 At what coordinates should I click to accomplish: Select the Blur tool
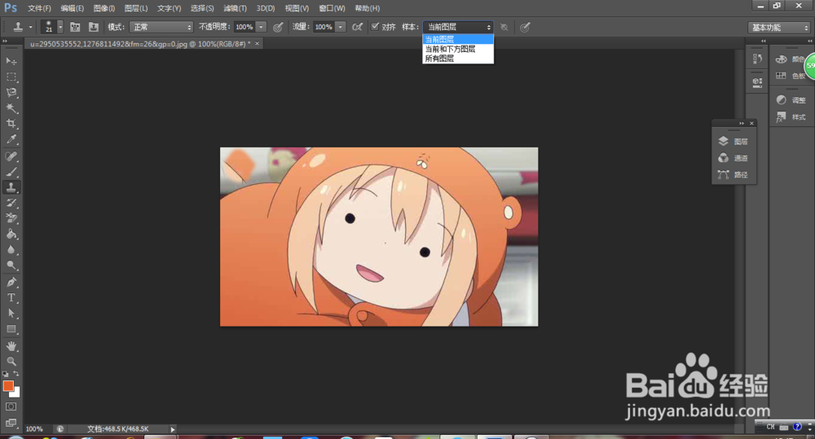tap(11, 249)
